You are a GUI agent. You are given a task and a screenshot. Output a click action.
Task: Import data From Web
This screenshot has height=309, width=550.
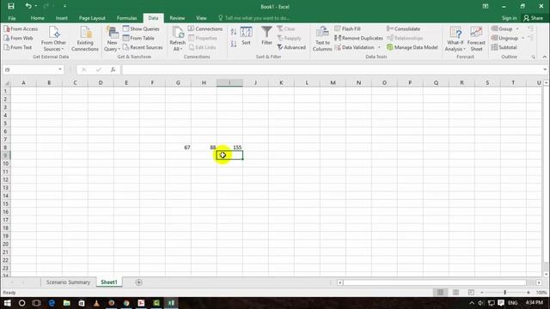click(19, 38)
